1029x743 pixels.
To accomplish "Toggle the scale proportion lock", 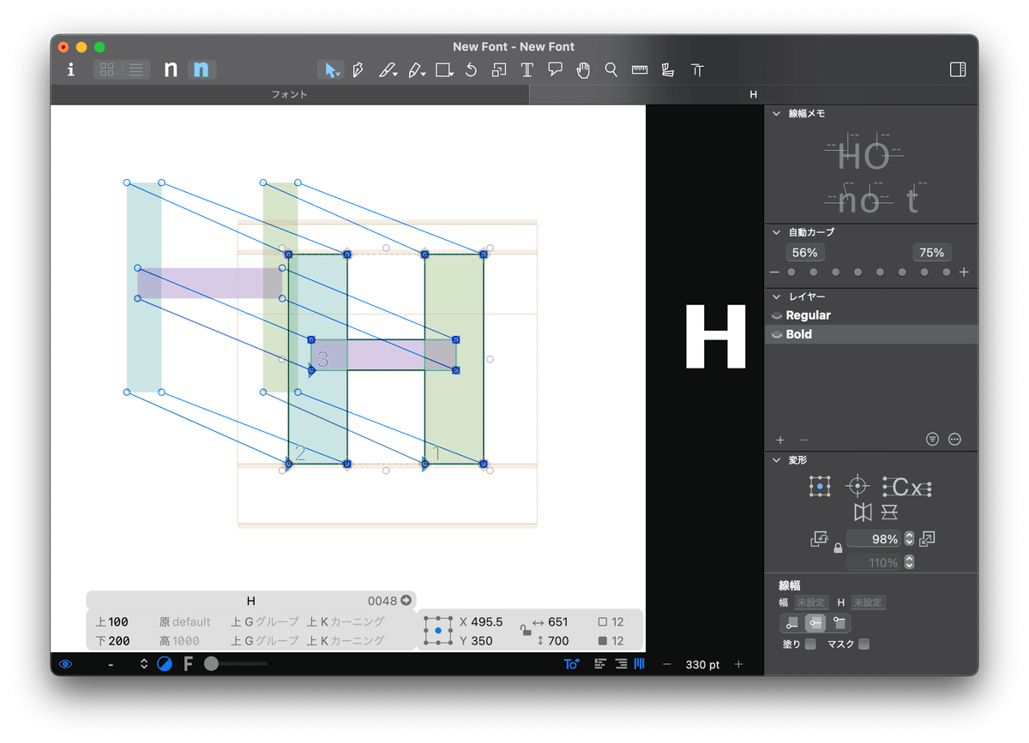I will pyautogui.click(x=838, y=547).
